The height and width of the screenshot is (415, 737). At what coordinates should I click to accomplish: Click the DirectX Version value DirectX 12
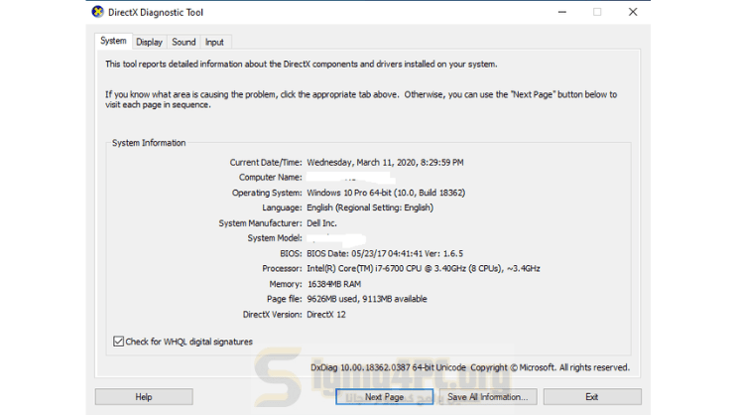326,315
